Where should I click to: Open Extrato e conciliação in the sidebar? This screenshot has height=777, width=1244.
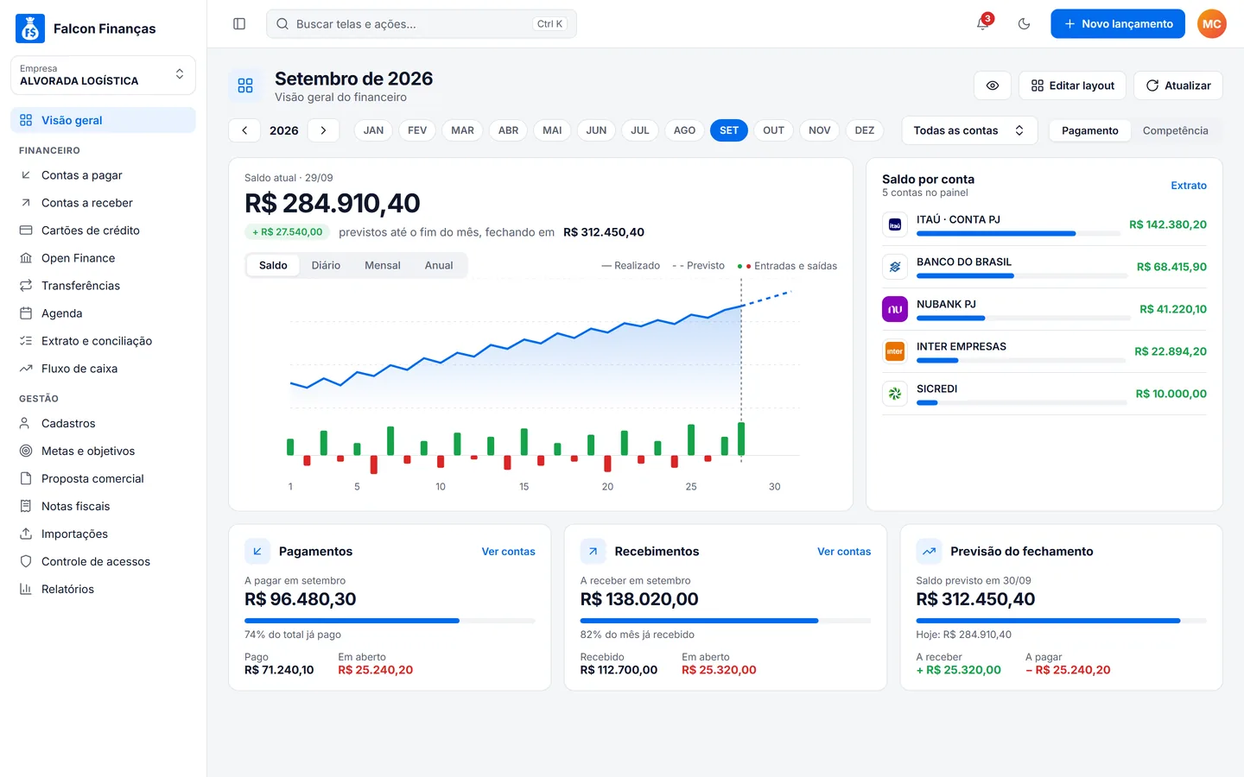(x=103, y=341)
